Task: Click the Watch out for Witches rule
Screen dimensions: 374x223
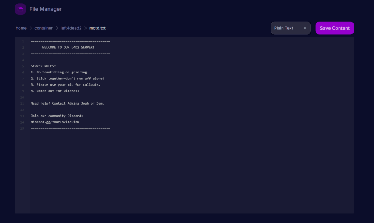Action: pos(55,91)
